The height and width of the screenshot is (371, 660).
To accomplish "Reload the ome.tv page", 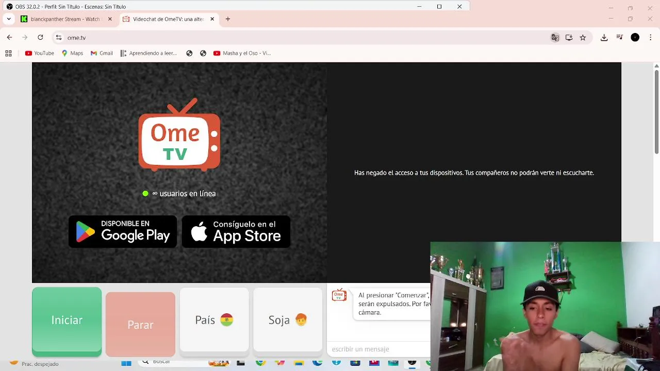I will click(40, 38).
